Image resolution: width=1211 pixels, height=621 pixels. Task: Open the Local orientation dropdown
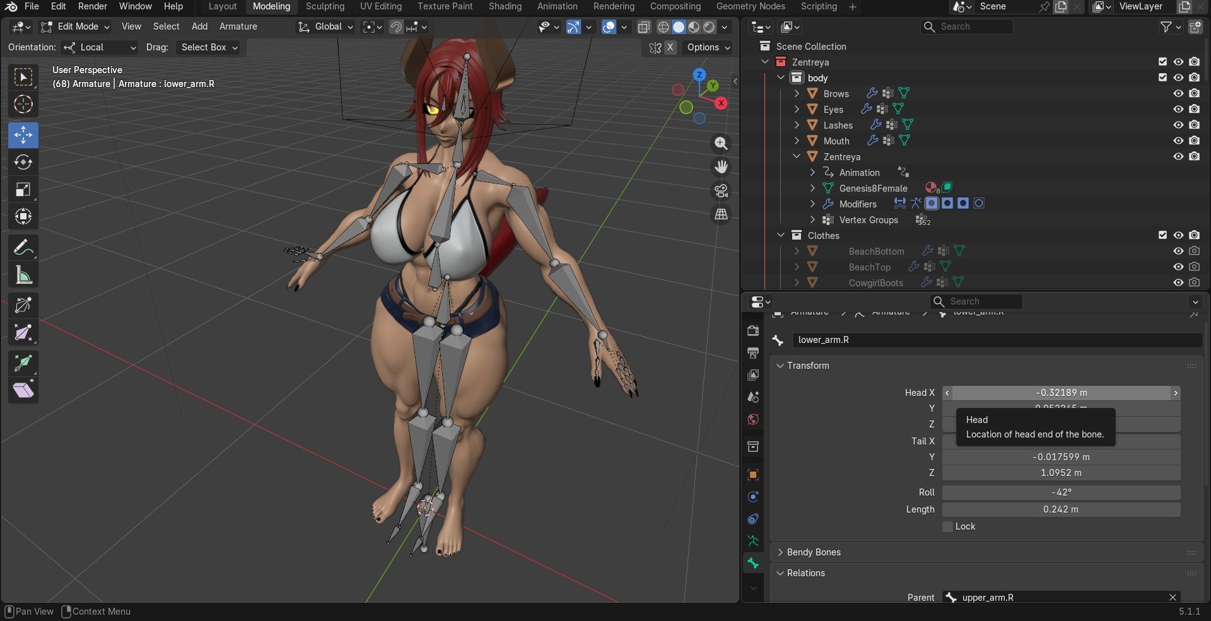[99, 47]
